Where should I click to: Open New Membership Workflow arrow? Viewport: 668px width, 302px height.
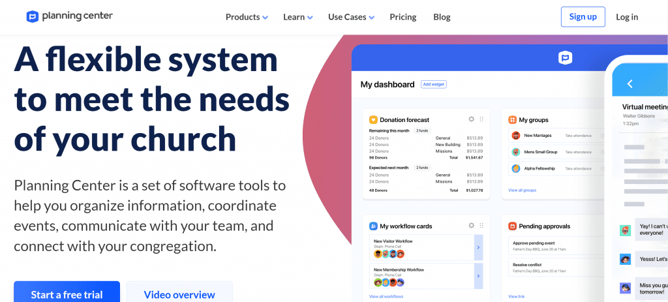click(478, 276)
